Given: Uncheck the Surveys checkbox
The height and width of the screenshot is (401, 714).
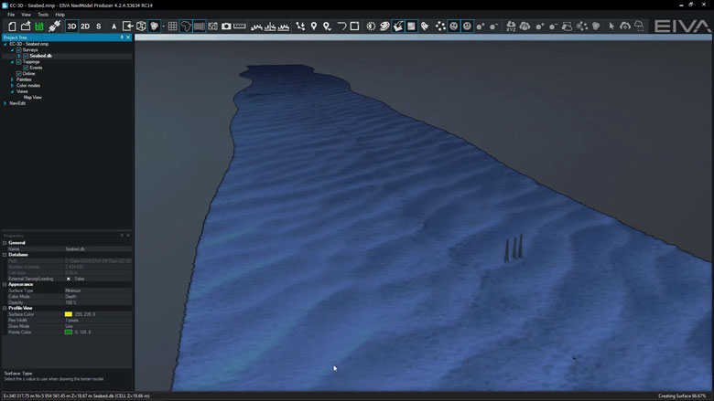Looking at the screenshot, I should pos(18,49).
